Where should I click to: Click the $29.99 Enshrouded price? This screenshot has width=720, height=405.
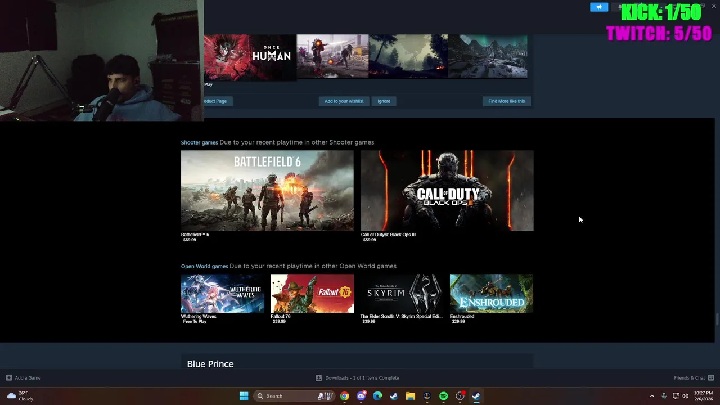458,322
